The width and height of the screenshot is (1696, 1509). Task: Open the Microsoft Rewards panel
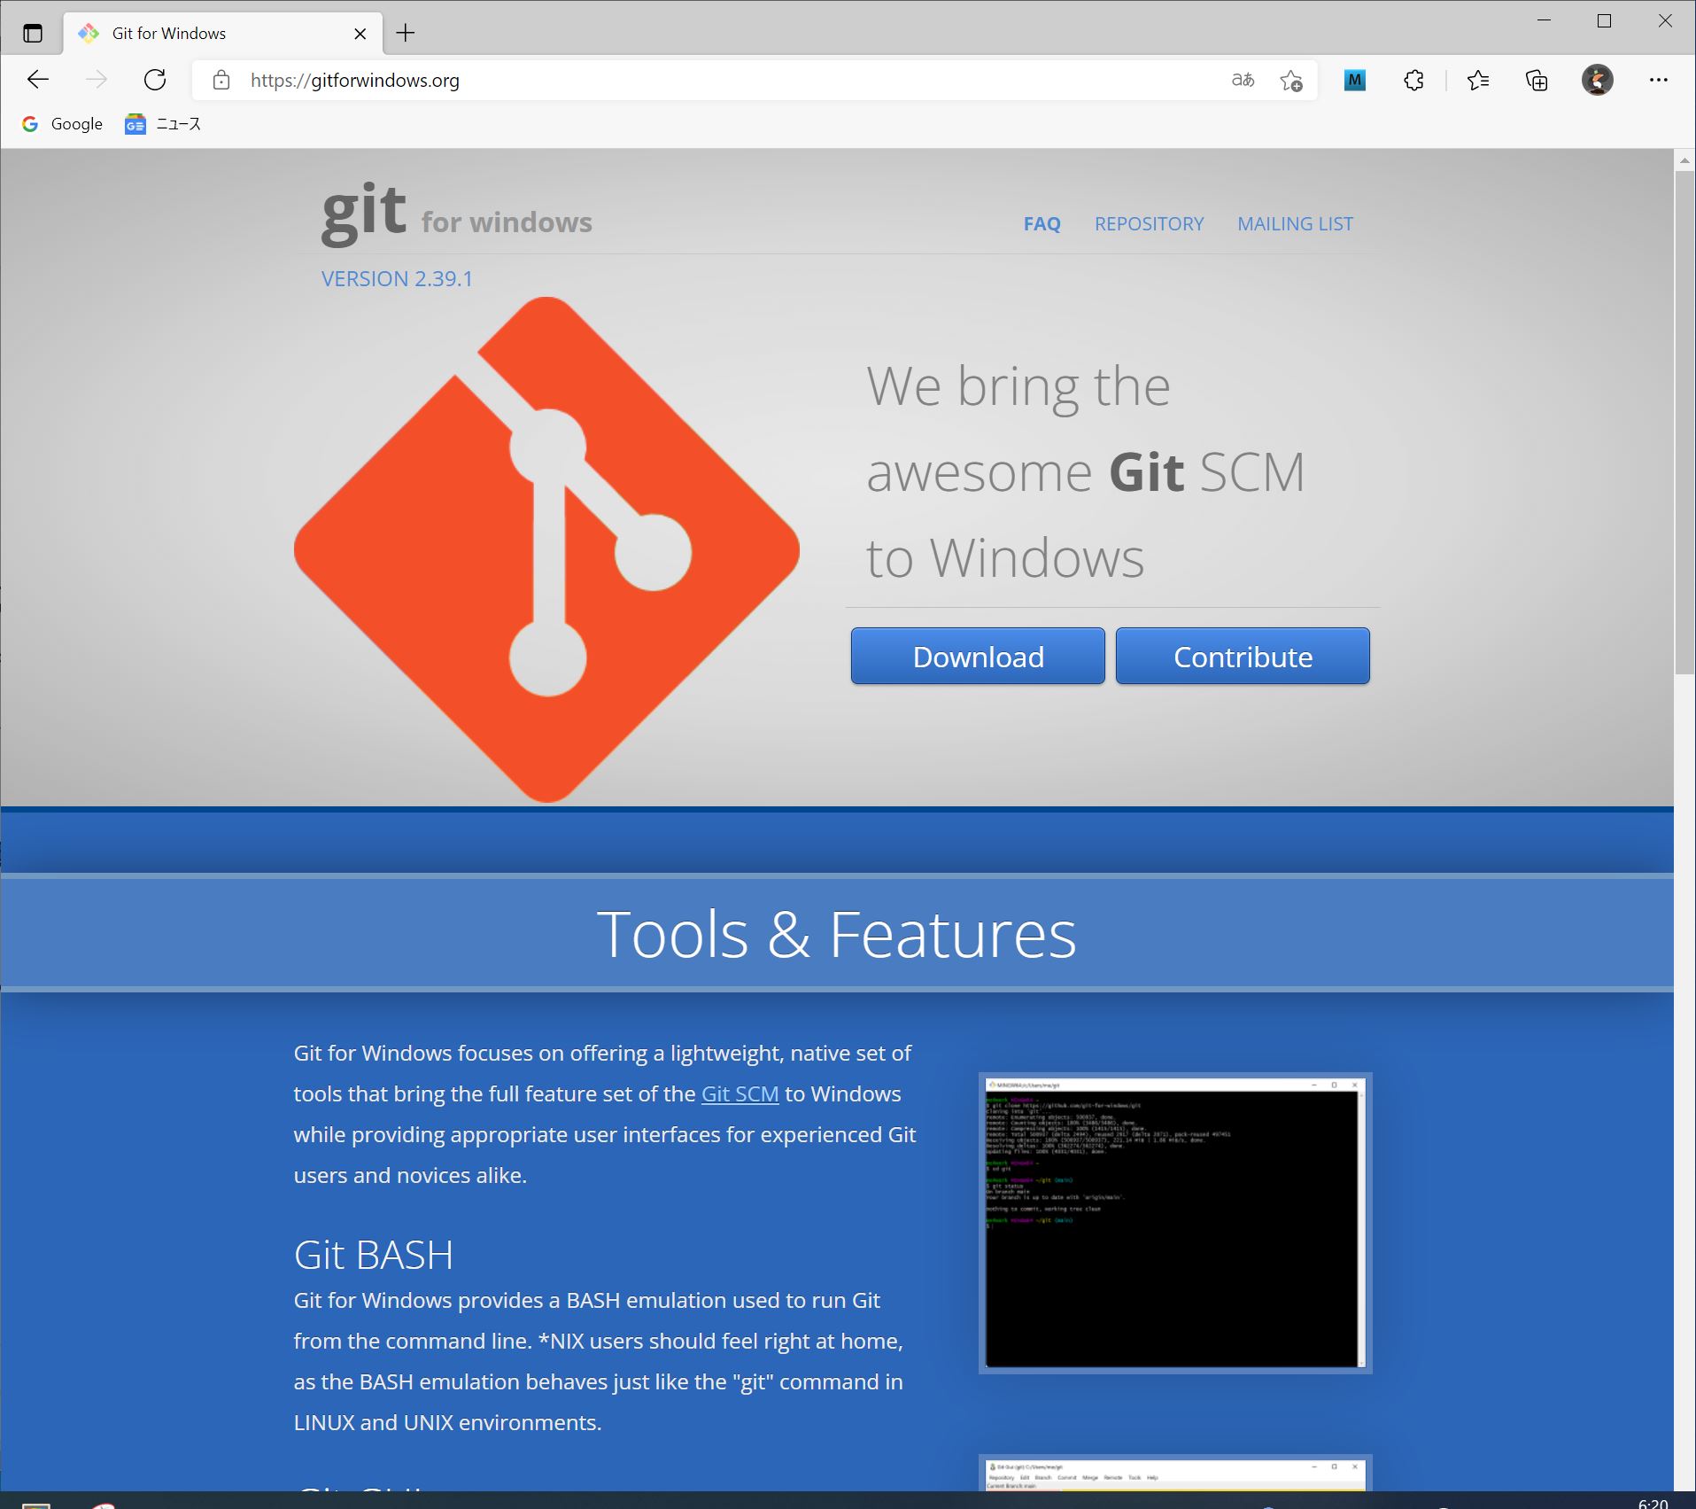pyautogui.click(x=1355, y=81)
